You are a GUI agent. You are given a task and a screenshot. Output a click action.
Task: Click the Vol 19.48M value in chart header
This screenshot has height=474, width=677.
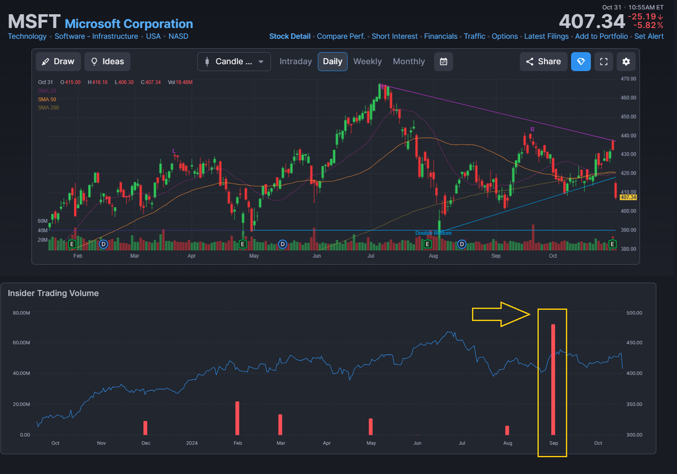181,82
